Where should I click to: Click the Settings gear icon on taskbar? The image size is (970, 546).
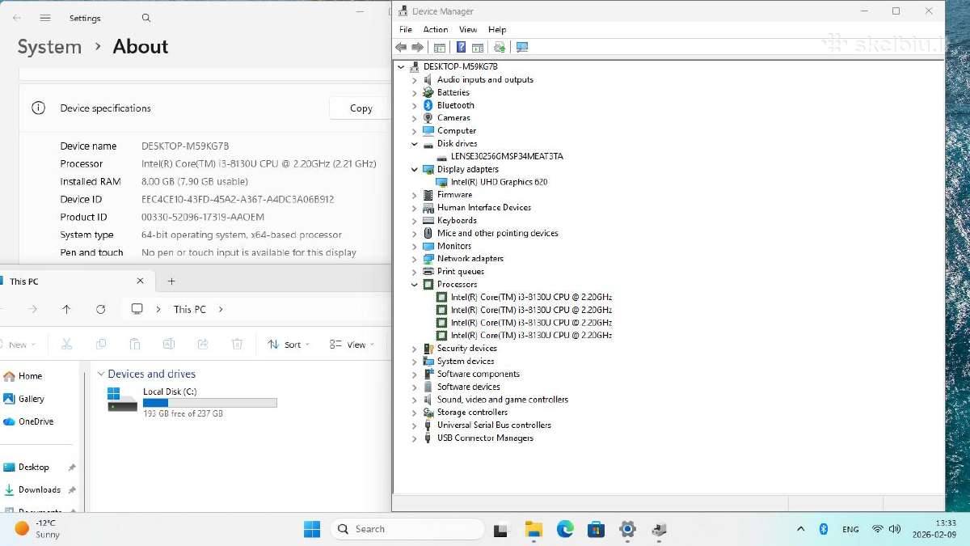[627, 529]
